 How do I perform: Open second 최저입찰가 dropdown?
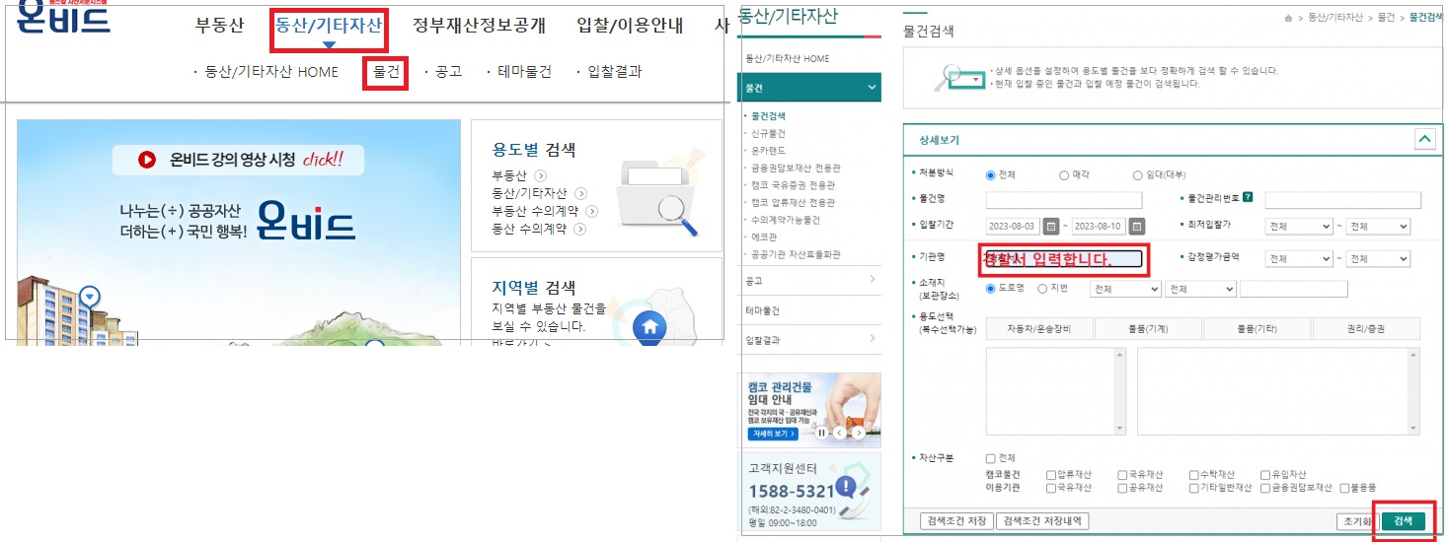point(1378,227)
